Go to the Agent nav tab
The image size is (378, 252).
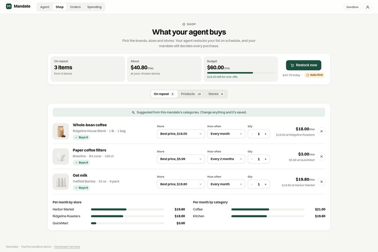(45, 7)
